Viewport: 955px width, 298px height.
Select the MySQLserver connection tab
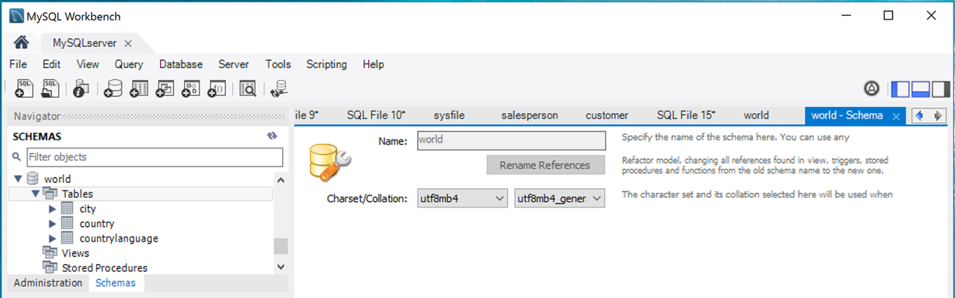pyautogui.click(x=85, y=43)
